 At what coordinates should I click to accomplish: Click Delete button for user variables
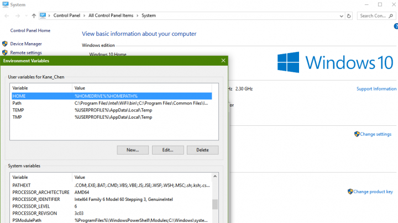[202, 150]
